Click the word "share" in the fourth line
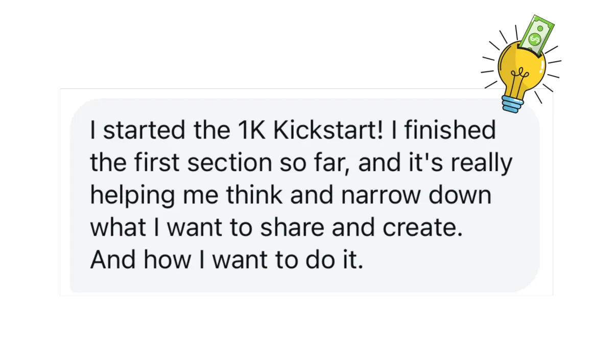The height and width of the screenshot is (345, 613). click(x=292, y=228)
